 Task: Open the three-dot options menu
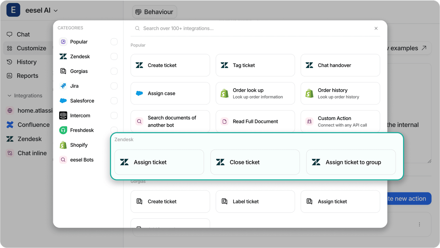[x=419, y=224]
